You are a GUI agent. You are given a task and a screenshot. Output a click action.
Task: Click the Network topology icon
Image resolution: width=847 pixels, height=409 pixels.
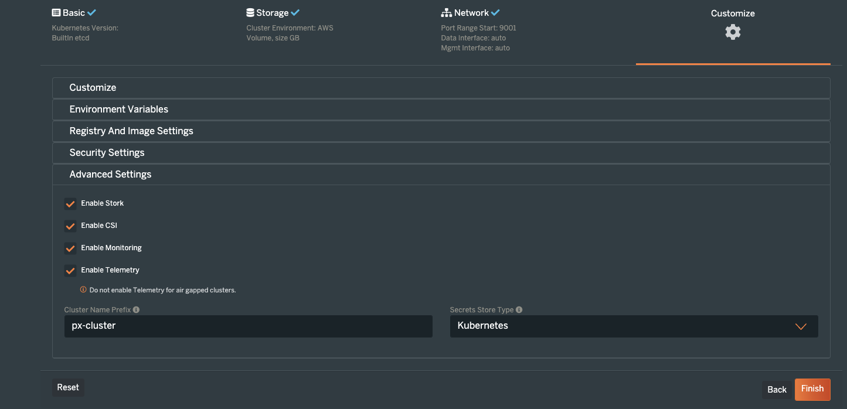(447, 13)
